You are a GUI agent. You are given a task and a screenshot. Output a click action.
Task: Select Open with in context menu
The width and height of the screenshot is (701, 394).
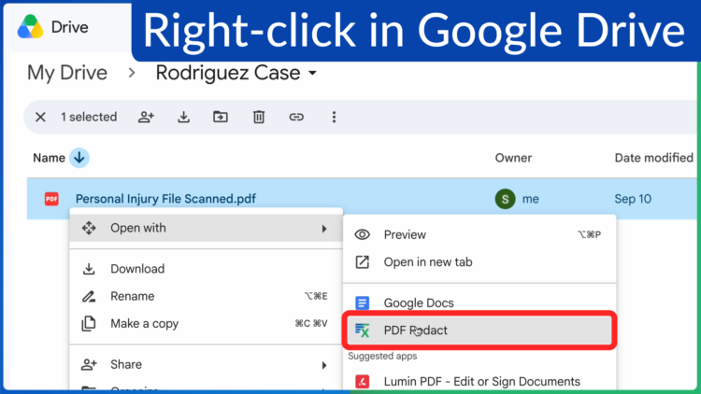207,228
